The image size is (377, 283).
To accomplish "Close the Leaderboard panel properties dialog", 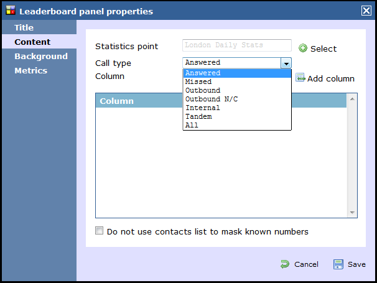I will pyautogui.click(x=366, y=11).
